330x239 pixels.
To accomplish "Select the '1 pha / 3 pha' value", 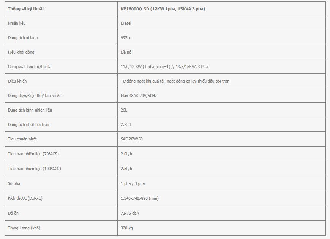I will tap(133, 183).
